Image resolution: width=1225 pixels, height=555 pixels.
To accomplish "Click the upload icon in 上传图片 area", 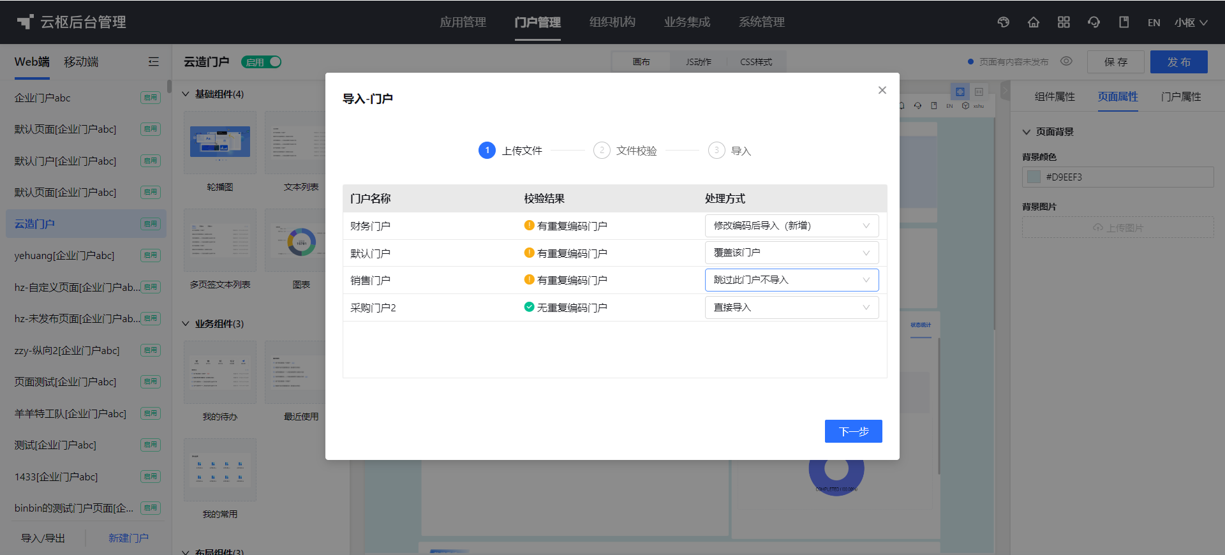I will point(1098,228).
